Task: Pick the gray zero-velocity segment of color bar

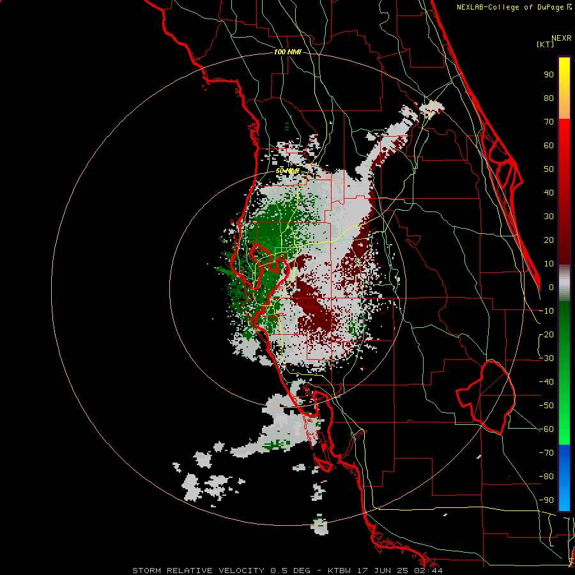Action: pos(564,283)
